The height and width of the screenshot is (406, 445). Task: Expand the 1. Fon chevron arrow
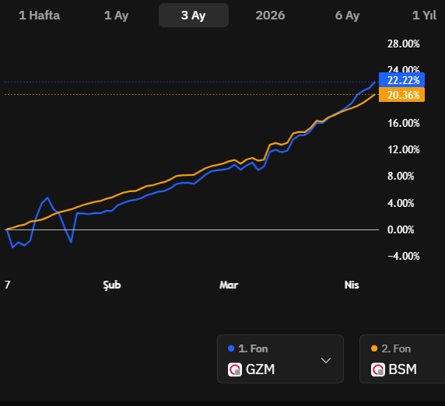[x=326, y=360]
